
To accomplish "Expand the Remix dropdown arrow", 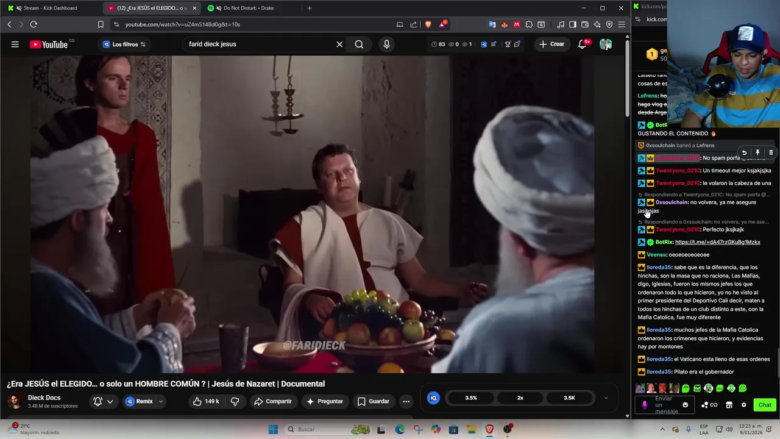I will 161,401.
